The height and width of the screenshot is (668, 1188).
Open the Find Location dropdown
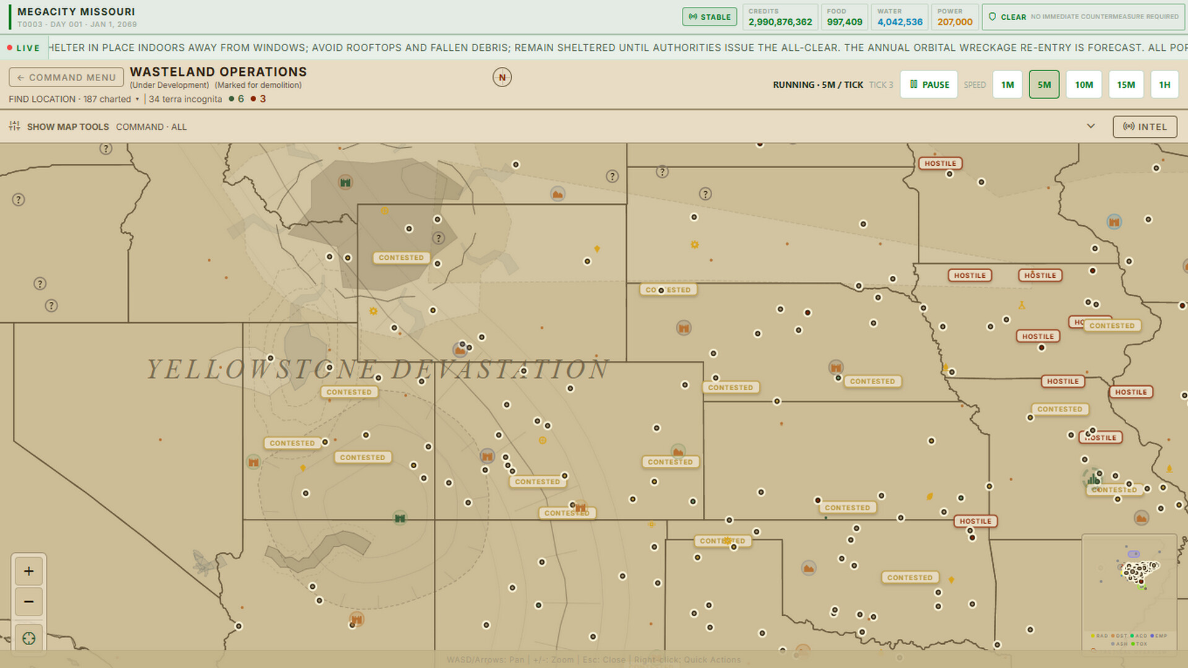[x=74, y=99]
